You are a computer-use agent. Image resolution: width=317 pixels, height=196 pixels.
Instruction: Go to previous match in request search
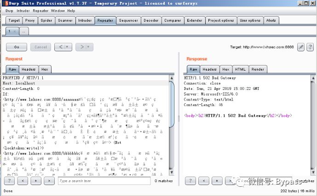(23, 181)
